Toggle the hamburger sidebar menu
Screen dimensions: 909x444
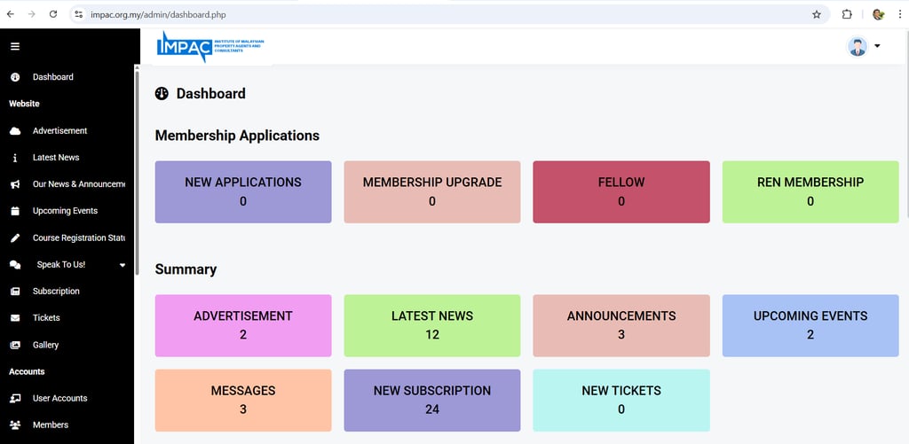click(x=15, y=46)
